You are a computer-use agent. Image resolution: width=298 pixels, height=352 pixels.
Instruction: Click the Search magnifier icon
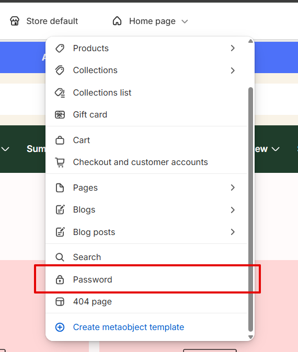click(60, 257)
